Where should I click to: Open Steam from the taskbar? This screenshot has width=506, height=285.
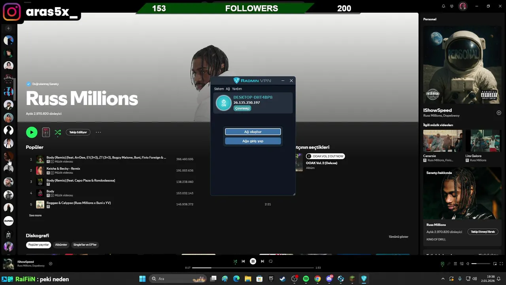[283, 279]
